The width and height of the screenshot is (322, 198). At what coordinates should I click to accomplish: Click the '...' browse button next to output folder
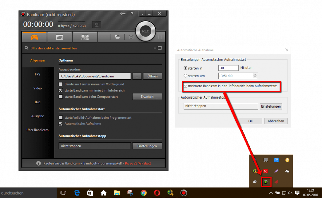coord(137,76)
